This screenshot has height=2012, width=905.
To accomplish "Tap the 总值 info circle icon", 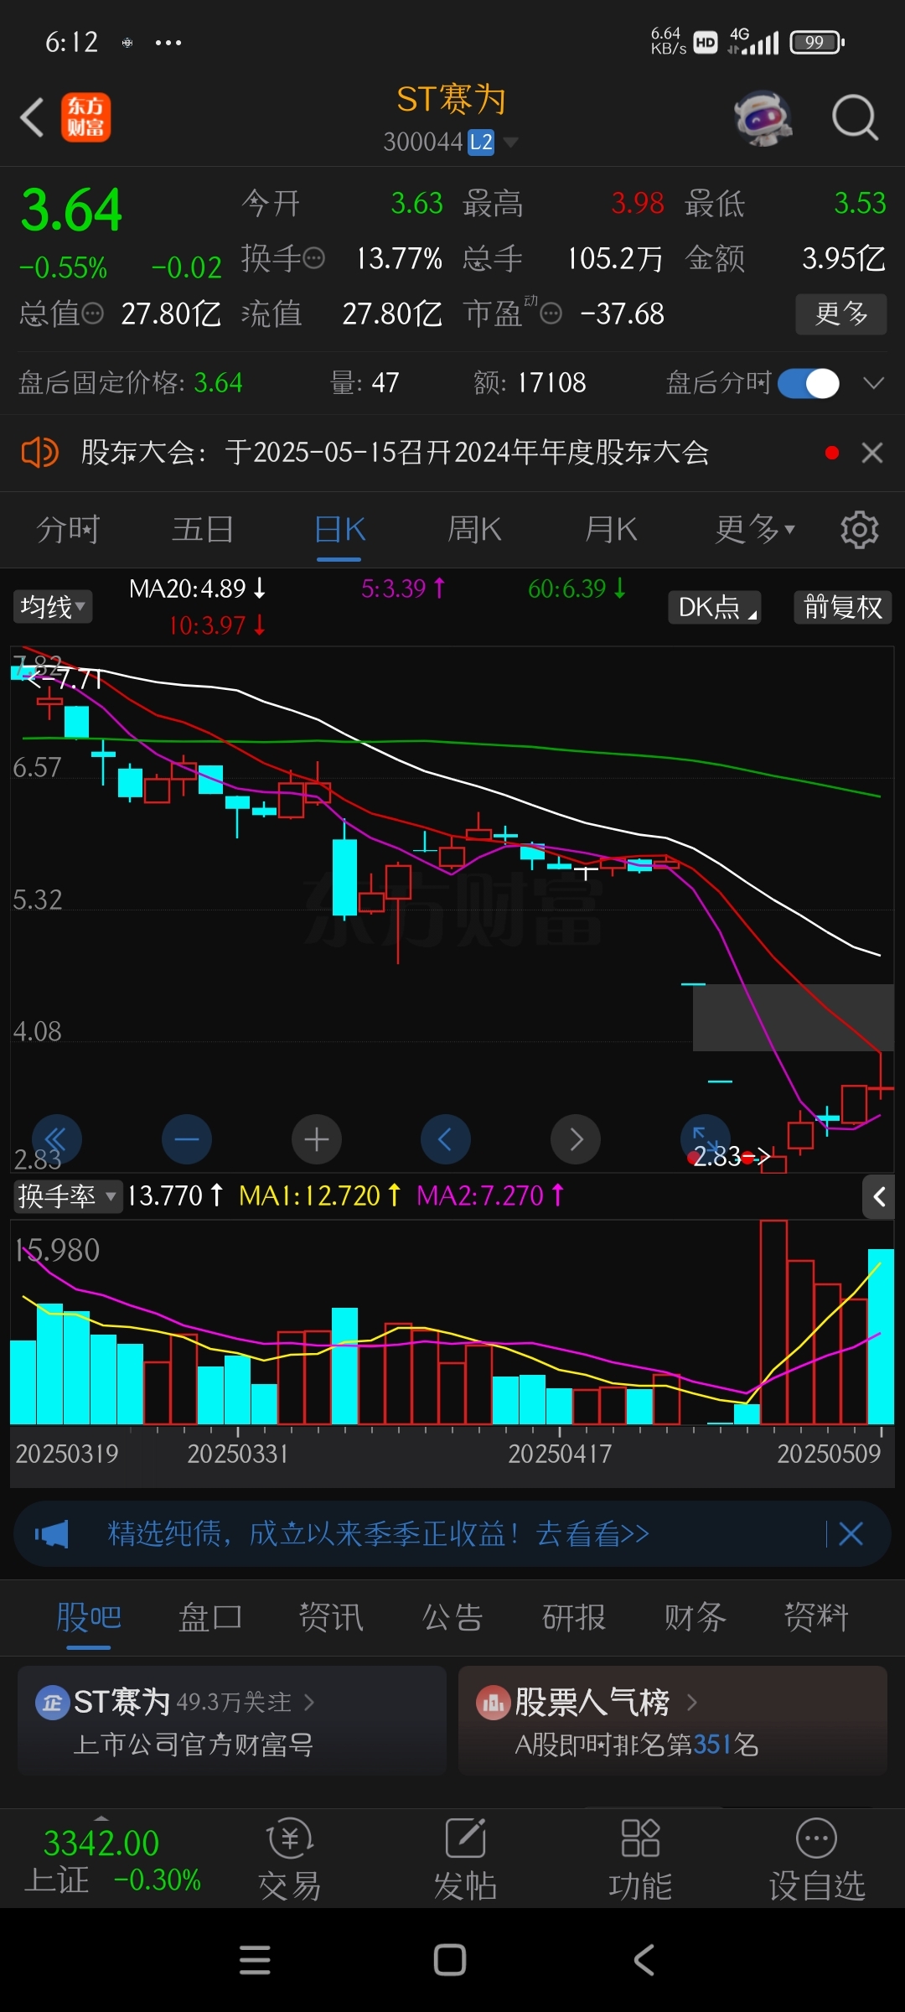I will 93,314.
